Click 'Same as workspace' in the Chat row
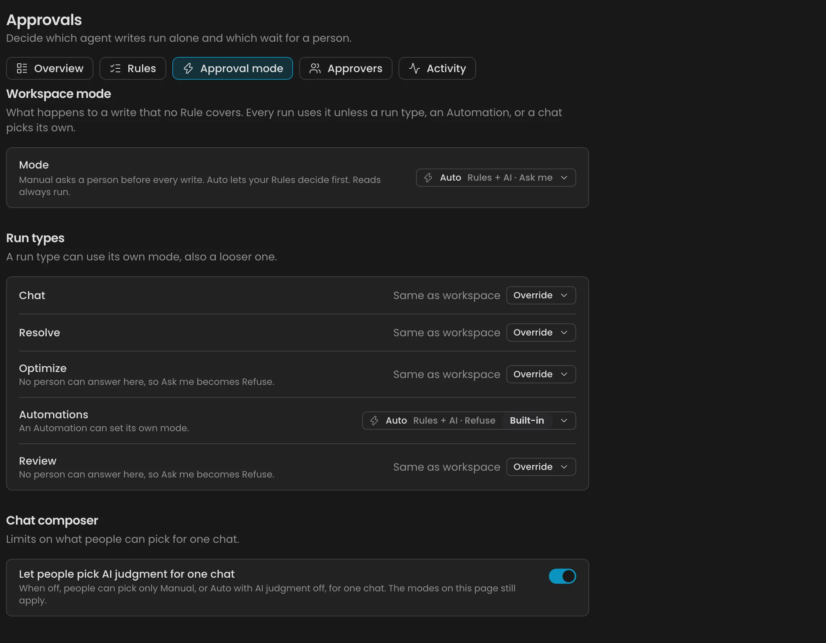Viewport: 826px width, 643px height. point(447,295)
